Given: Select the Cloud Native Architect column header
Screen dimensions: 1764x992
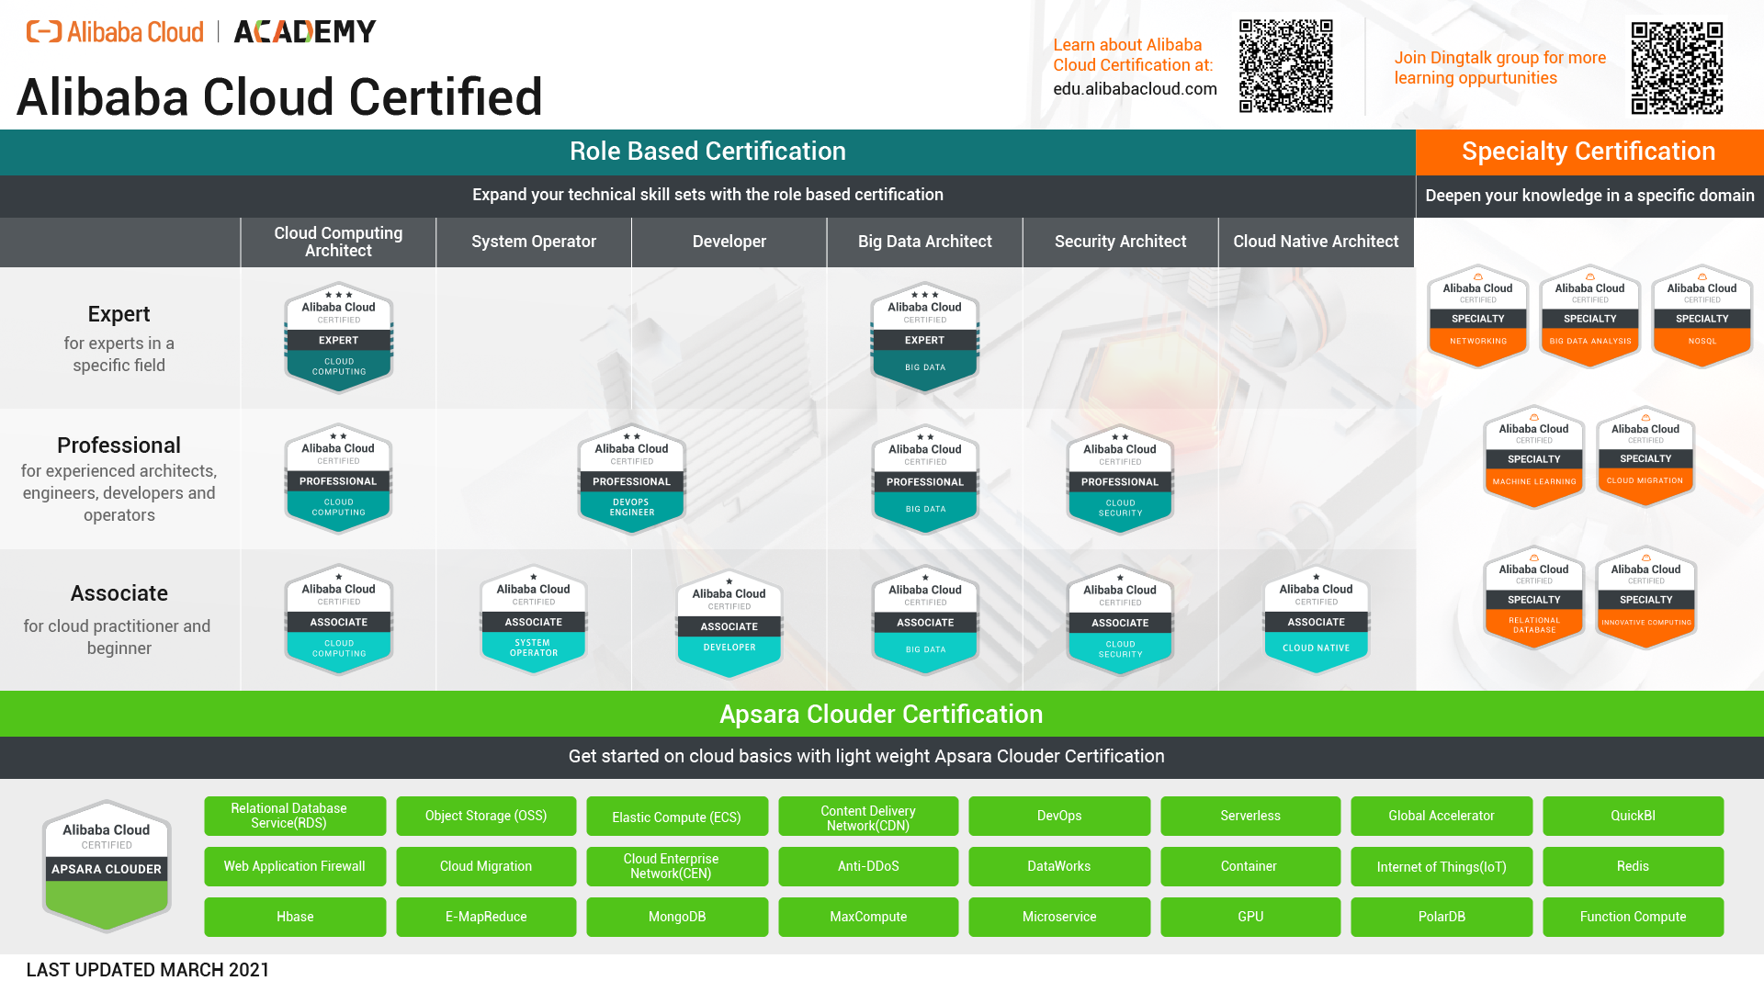Looking at the screenshot, I should (x=1316, y=242).
